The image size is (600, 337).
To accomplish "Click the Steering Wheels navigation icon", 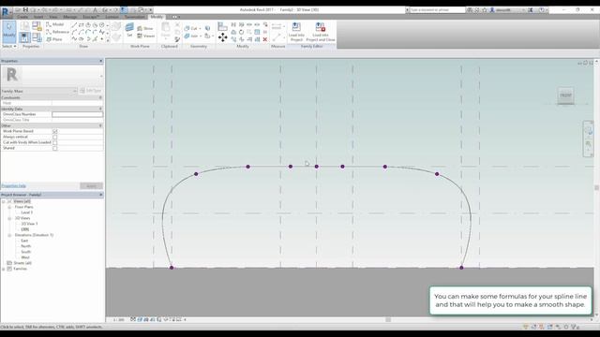I will point(588,131).
